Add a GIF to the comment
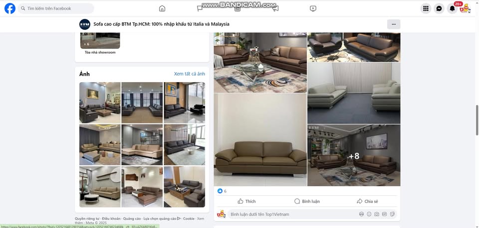The image size is (479, 228). 384,214
